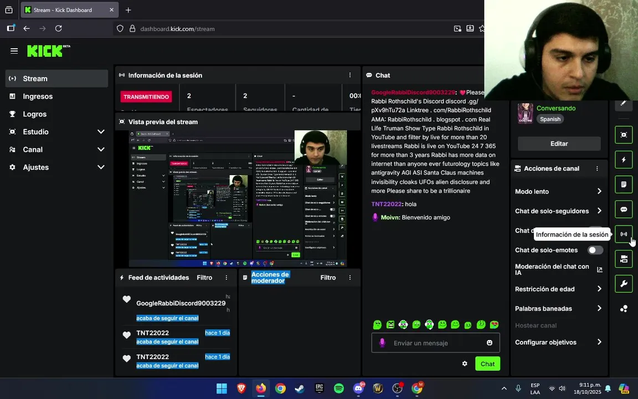Open Filtro in Feed de actividades
Image resolution: width=638 pixels, height=399 pixels.
point(204,277)
